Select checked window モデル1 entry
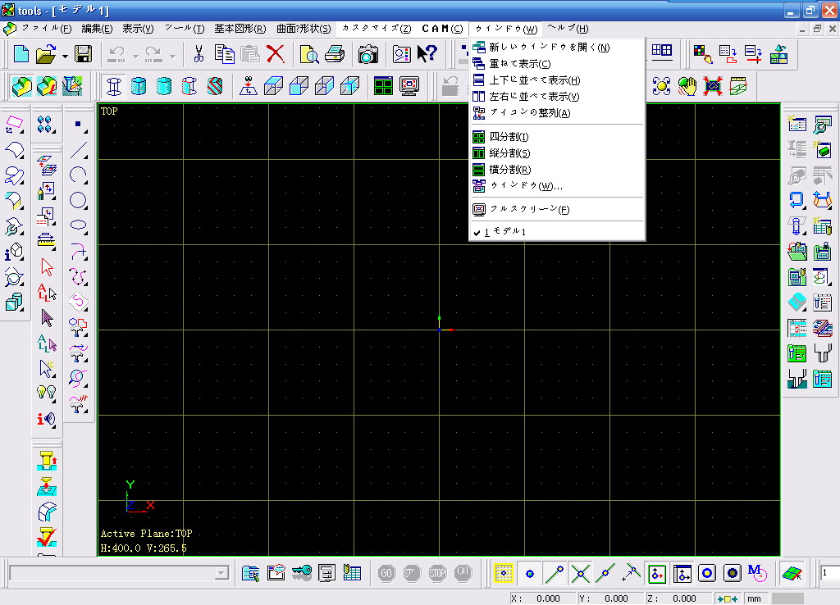 pyautogui.click(x=557, y=232)
